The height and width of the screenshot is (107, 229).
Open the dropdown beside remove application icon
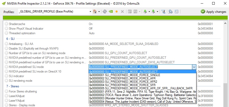tap(140, 11)
